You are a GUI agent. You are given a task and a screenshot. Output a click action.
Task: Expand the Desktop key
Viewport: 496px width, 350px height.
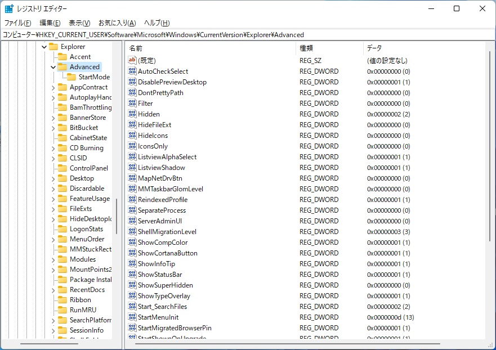coord(53,178)
